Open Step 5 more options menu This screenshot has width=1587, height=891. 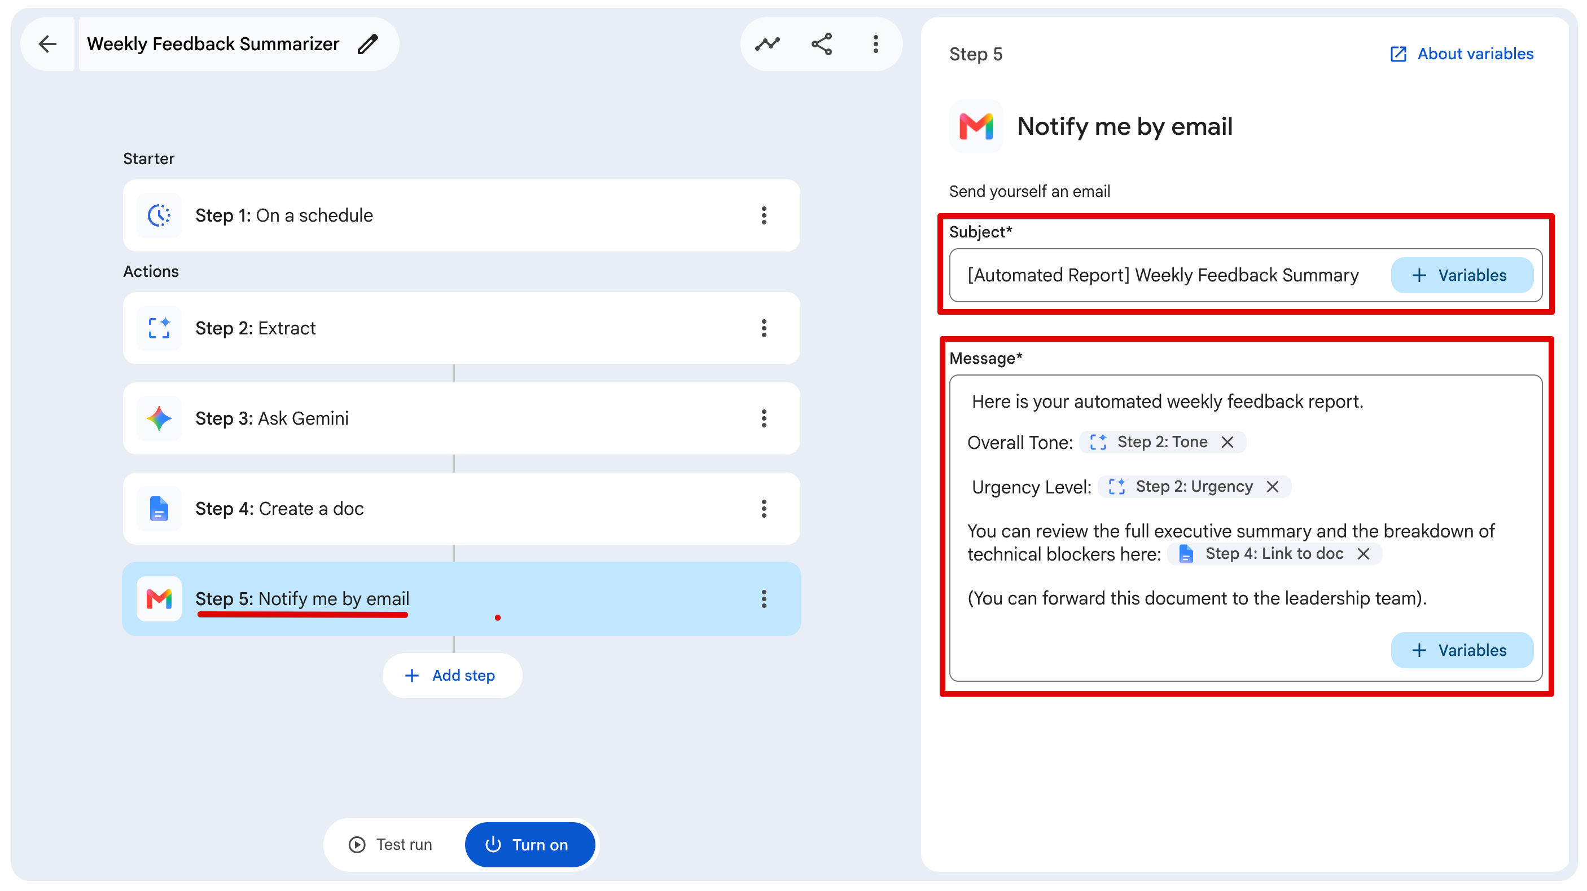point(764,598)
